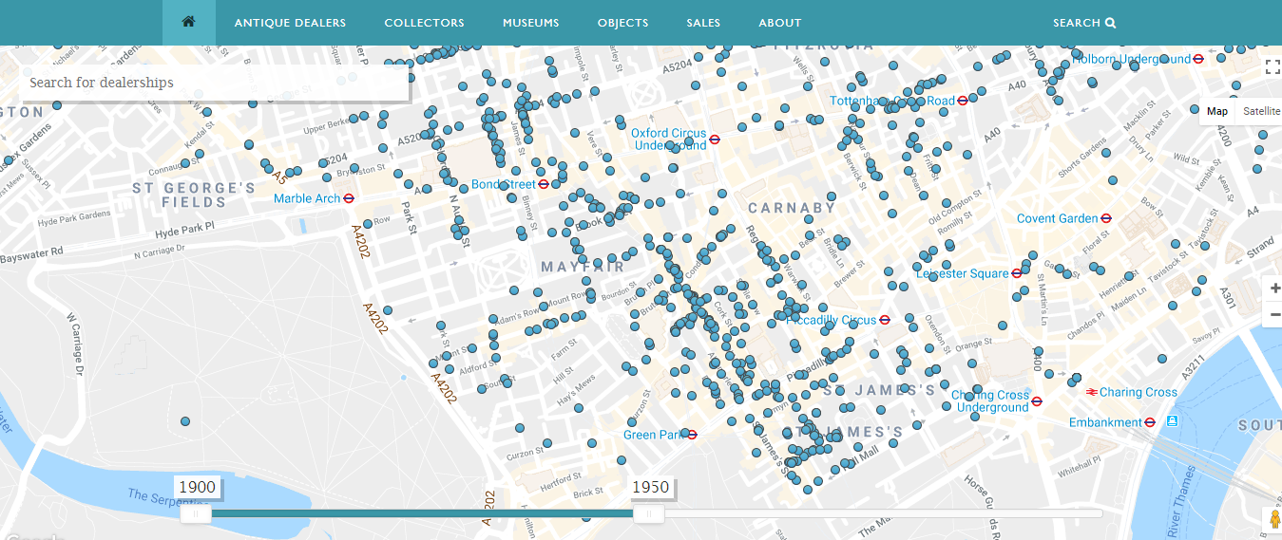Open the Collectors menu item
This screenshot has width=1282, height=540.
(x=424, y=23)
